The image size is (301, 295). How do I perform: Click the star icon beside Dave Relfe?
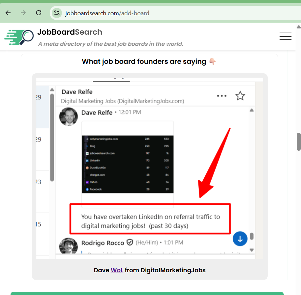pos(240,96)
